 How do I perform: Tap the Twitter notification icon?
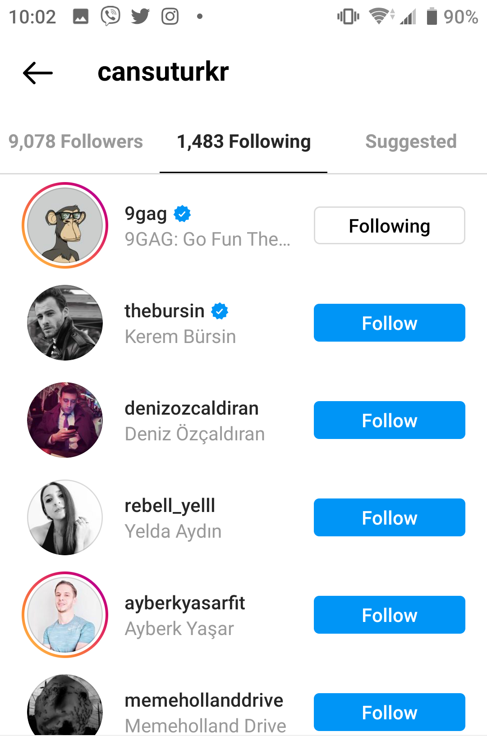140,17
